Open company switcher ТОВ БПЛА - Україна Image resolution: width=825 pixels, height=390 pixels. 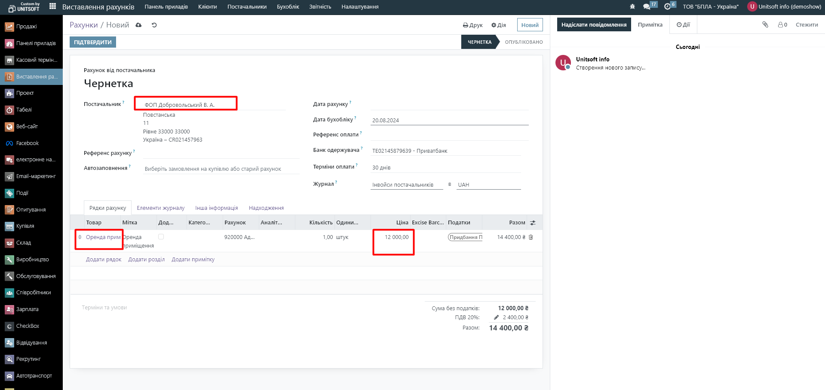tap(710, 7)
